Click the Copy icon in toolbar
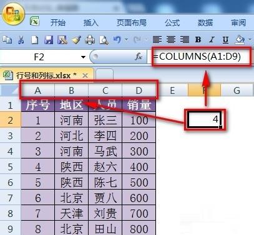This screenshot has height=235, width=254. (7, 40)
